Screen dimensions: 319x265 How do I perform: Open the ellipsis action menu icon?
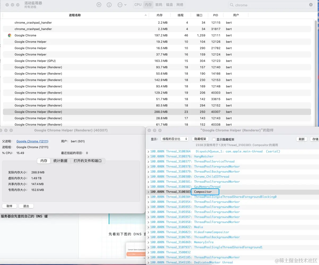[120, 5]
